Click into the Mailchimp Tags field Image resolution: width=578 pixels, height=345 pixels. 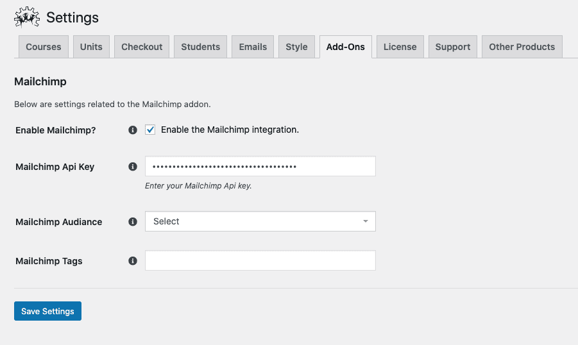pos(260,260)
